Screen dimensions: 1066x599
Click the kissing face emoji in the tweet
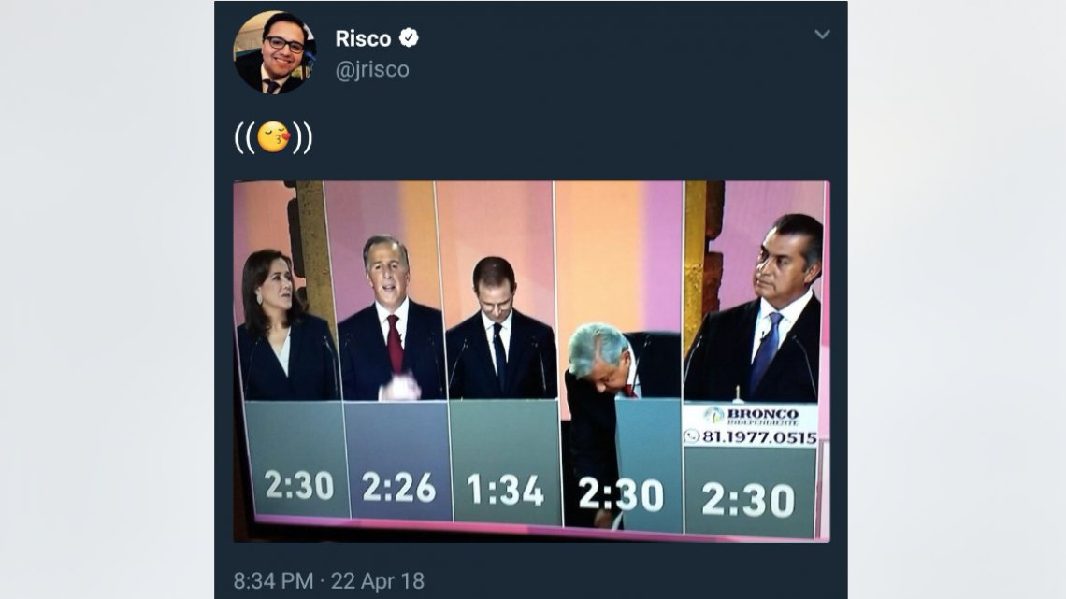pyautogui.click(x=272, y=138)
